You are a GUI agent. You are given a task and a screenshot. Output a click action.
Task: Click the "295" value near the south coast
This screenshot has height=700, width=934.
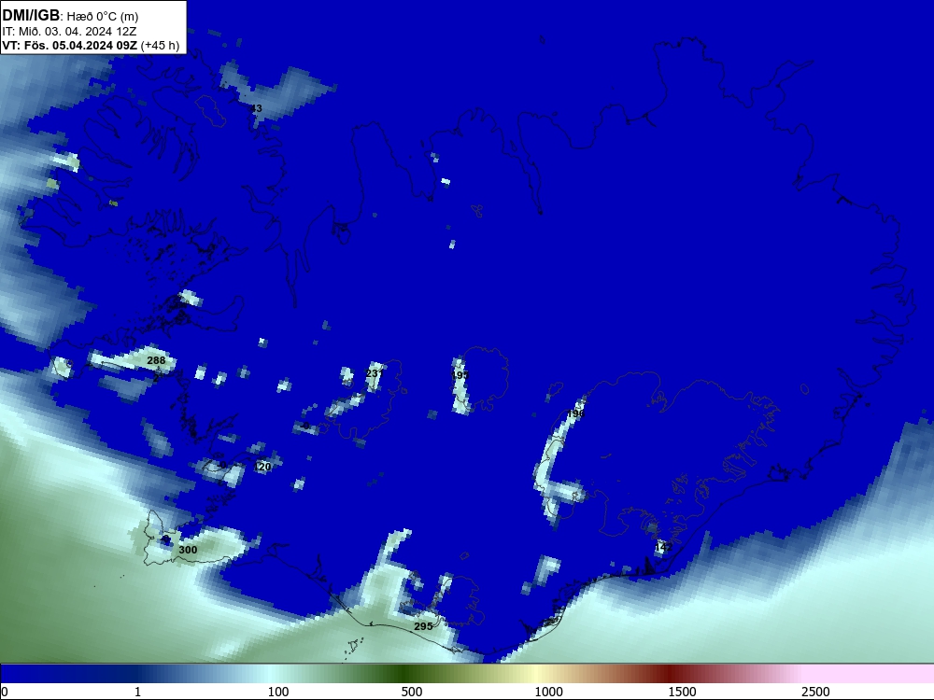(423, 626)
